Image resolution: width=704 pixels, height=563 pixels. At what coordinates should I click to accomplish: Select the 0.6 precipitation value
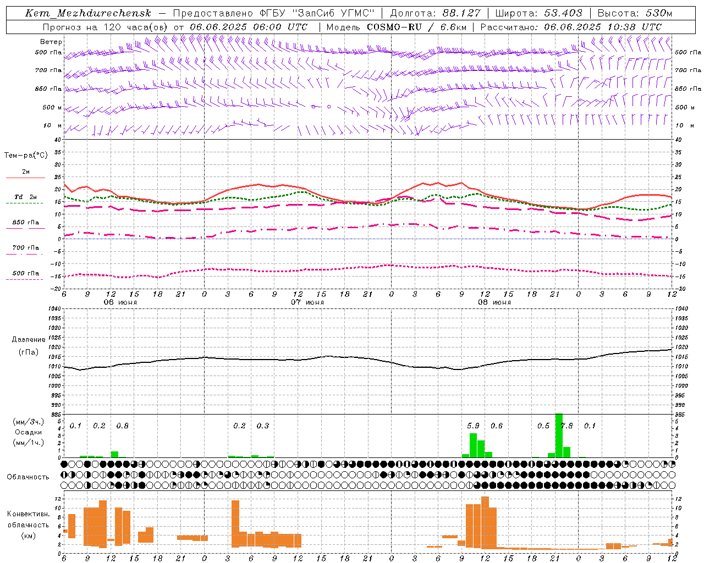pos(496,426)
